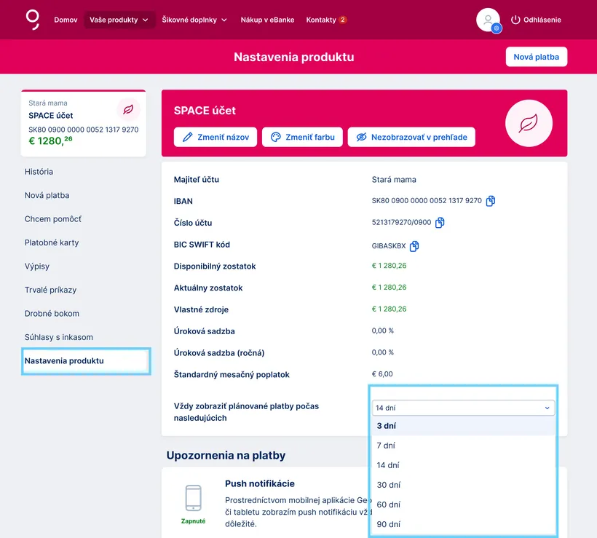This screenshot has height=538, width=597.
Task: Expand the Vaše produkty menu
Action: click(119, 20)
